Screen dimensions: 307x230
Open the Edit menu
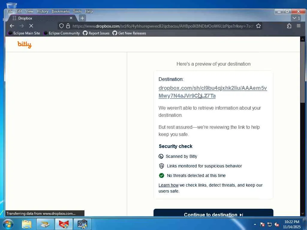[19, 11]
